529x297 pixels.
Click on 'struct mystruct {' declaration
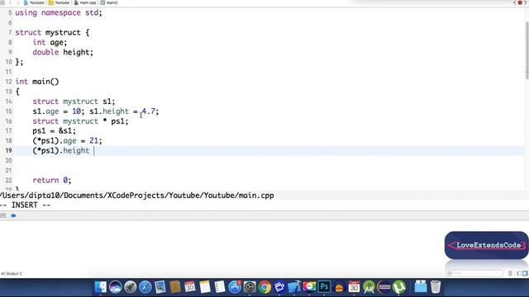(x=52, y=32)
